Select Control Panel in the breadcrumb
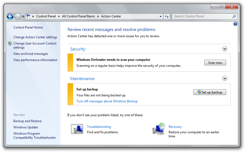Screen dimensions: 245x152 pyautogui.click(x=46, y=16)
